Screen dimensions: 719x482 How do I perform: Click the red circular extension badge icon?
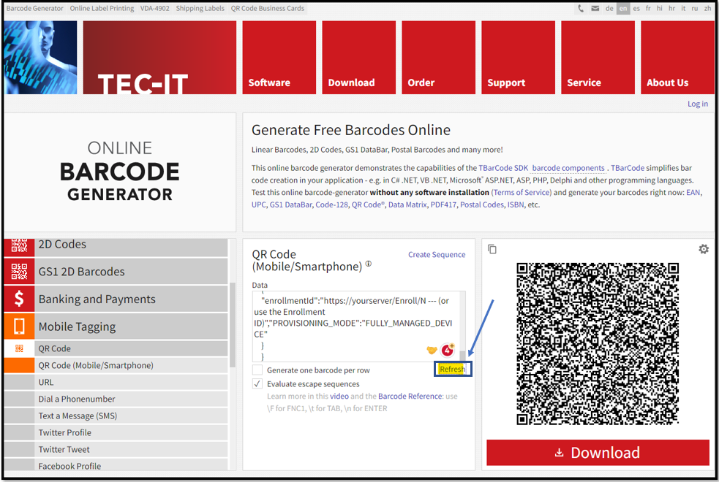[447, 350]
